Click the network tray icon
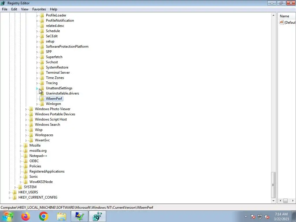Screen dimensions: 296x222 (260, 217)
